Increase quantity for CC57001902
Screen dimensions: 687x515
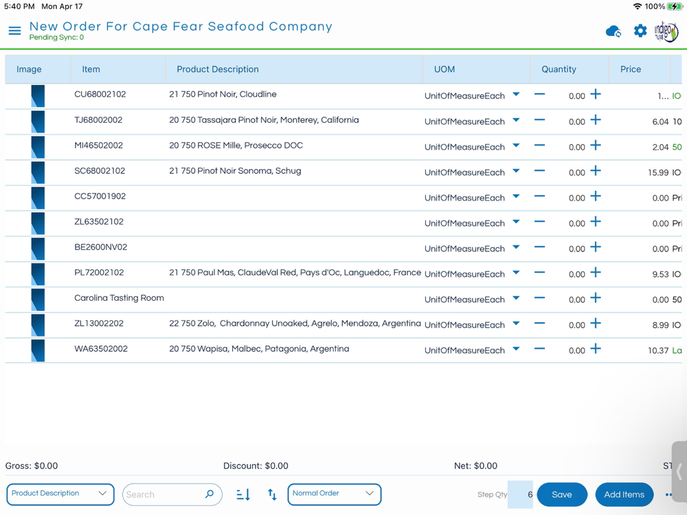click(596, 196)
